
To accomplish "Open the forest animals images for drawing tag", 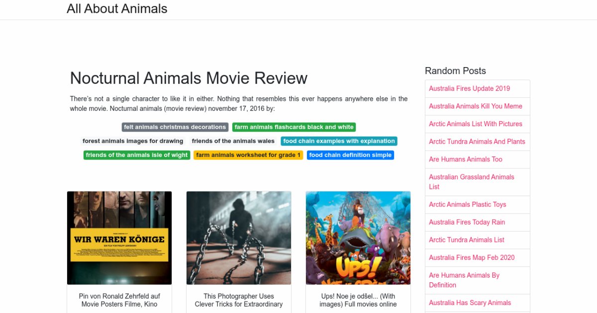I will (133, 141).
